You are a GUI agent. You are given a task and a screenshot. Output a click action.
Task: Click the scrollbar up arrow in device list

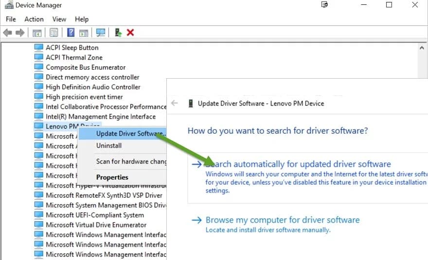click(x=423, y=48)
